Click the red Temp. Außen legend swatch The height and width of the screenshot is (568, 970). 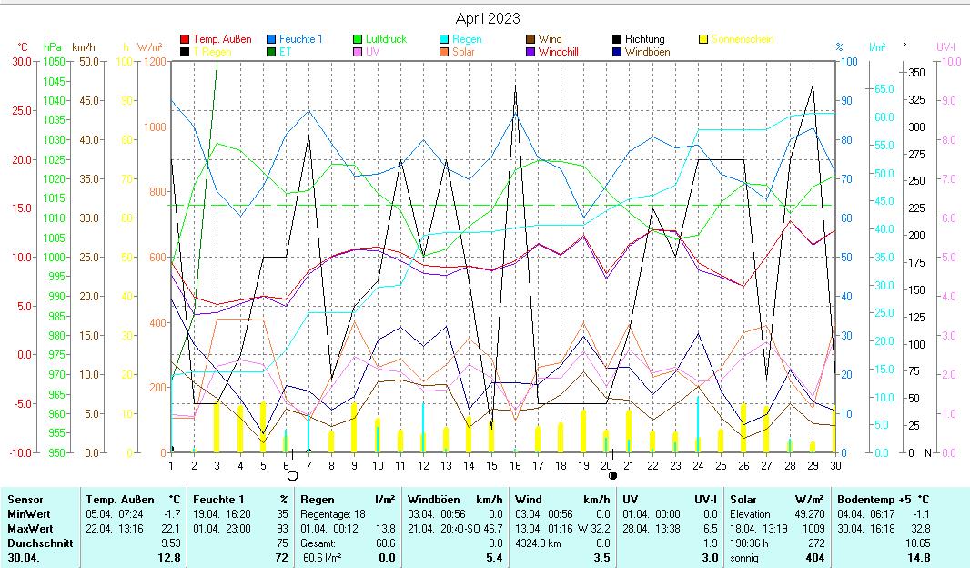(x=185, y=40)
